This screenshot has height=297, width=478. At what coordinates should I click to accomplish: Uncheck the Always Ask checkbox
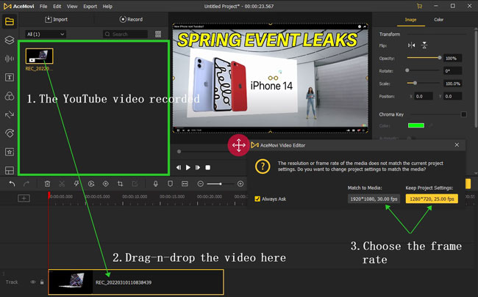click(257, 199)
